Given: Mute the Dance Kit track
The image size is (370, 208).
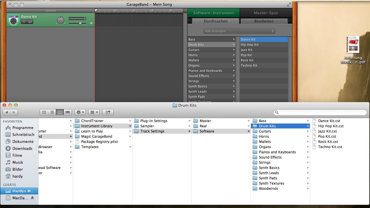Looking at the screenshot, I should [24, 22].
